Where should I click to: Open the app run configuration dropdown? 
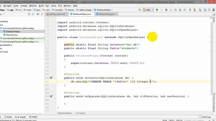point(148,10)
